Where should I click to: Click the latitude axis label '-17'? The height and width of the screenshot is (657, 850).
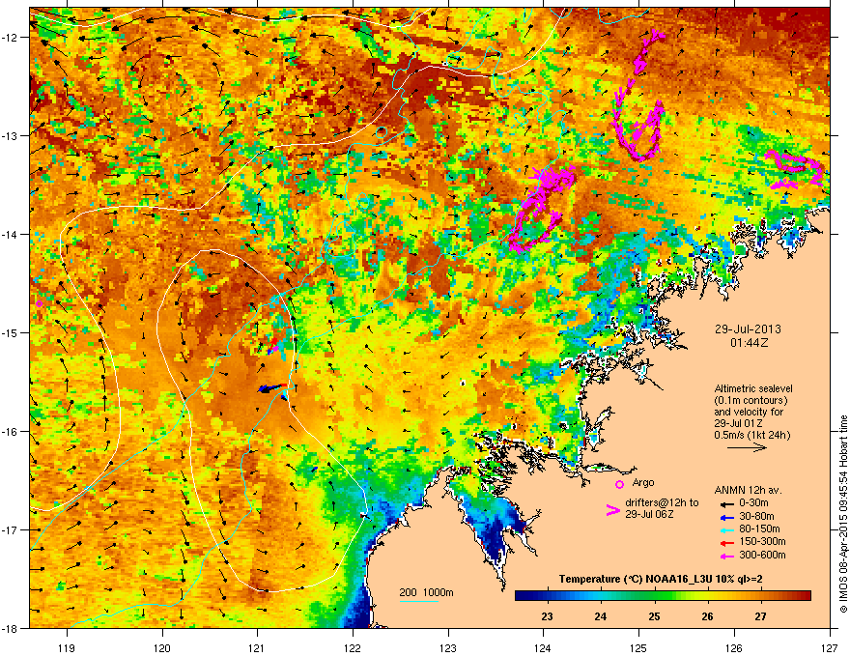[11, 529]
